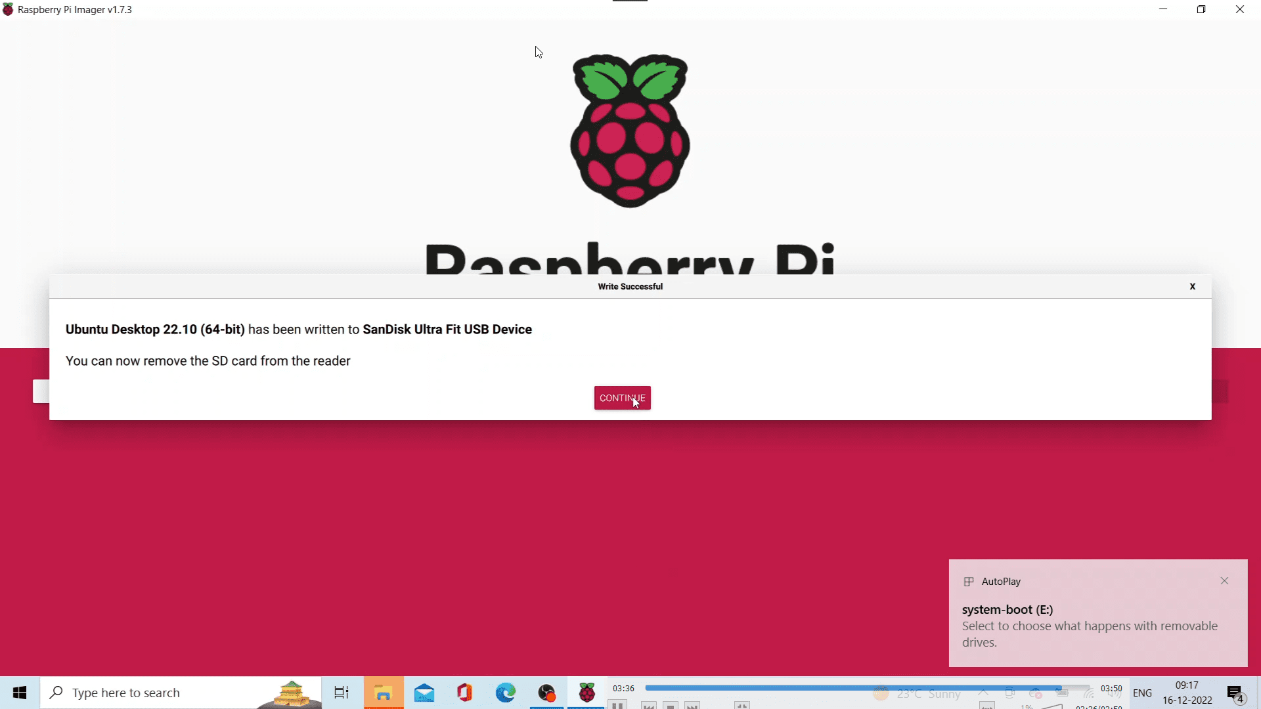Click the Raspberry Pi Imager title bar icon
The width and height of the screenshot is (1261, 709).
tap(8, 9)
